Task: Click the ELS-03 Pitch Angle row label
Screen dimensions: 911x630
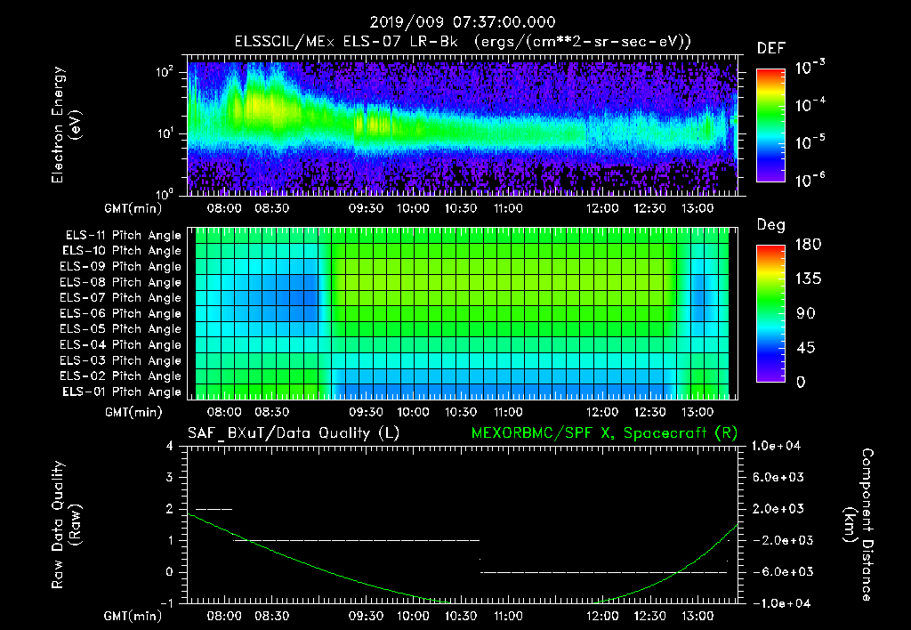Action: 120,360
